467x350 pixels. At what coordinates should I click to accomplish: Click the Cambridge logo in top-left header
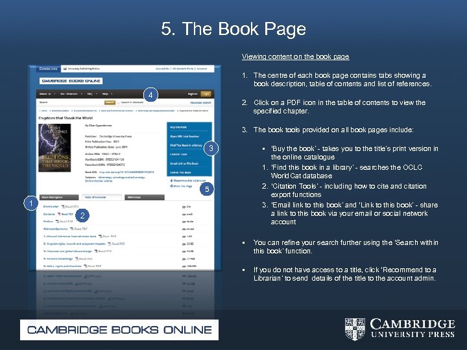pos(48,69)
